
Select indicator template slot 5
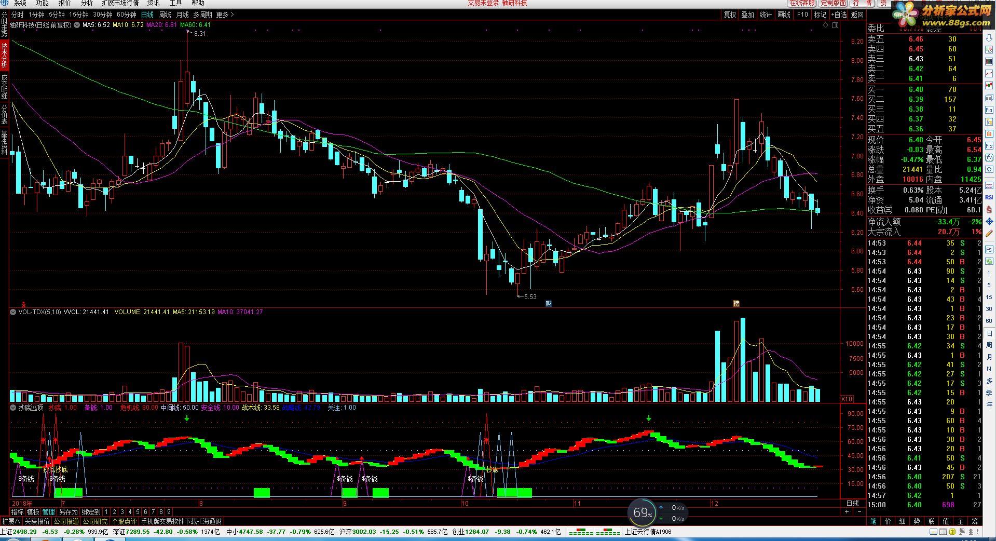(x=138, y=512)
